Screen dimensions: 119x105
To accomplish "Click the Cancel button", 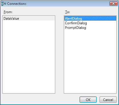I will 108,100.
